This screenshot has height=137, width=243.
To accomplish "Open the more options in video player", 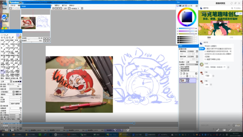I will point(237,130).
